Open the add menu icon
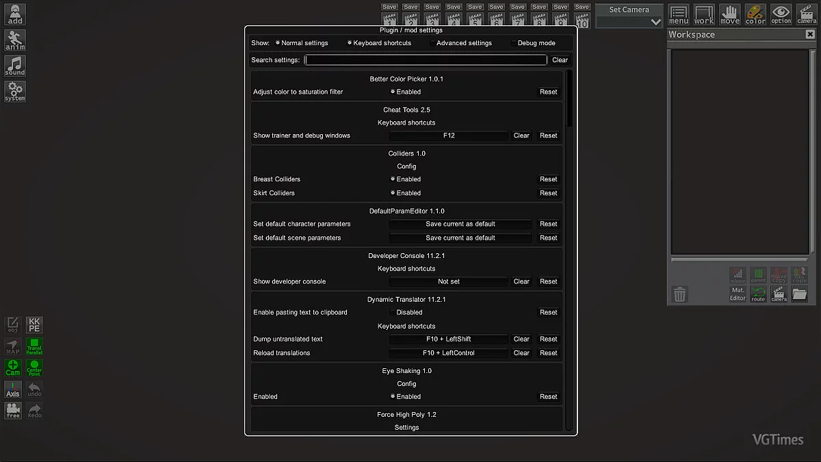821x462 pixels. pos(14,14)
